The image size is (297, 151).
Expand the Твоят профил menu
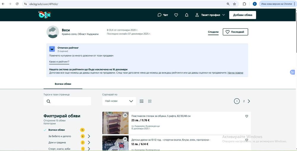210,15
